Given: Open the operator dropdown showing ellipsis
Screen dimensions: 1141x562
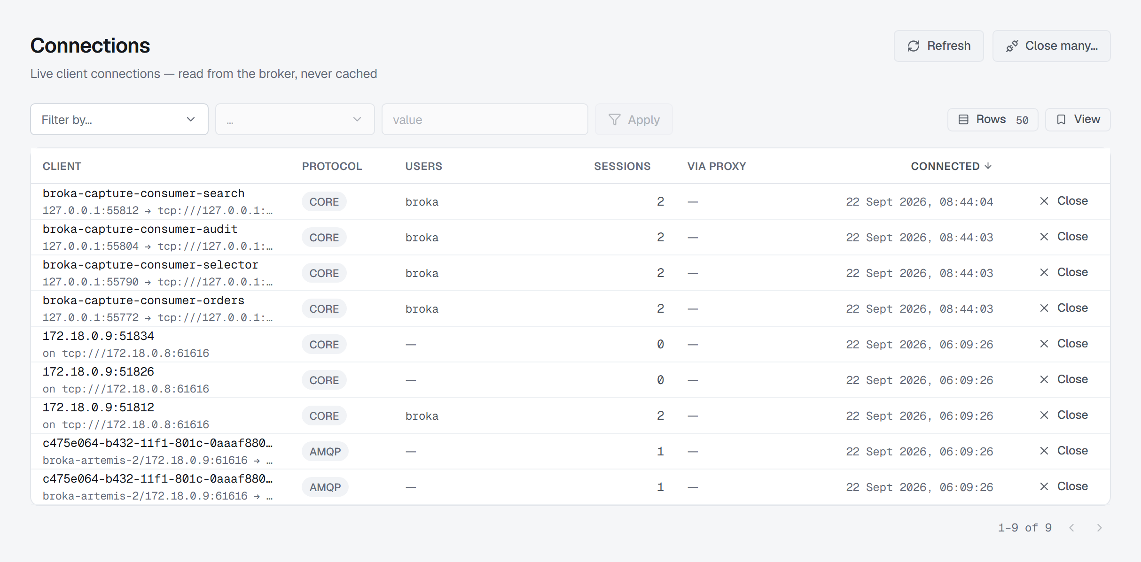Looking at the screenshot, I should coord(295,120).
